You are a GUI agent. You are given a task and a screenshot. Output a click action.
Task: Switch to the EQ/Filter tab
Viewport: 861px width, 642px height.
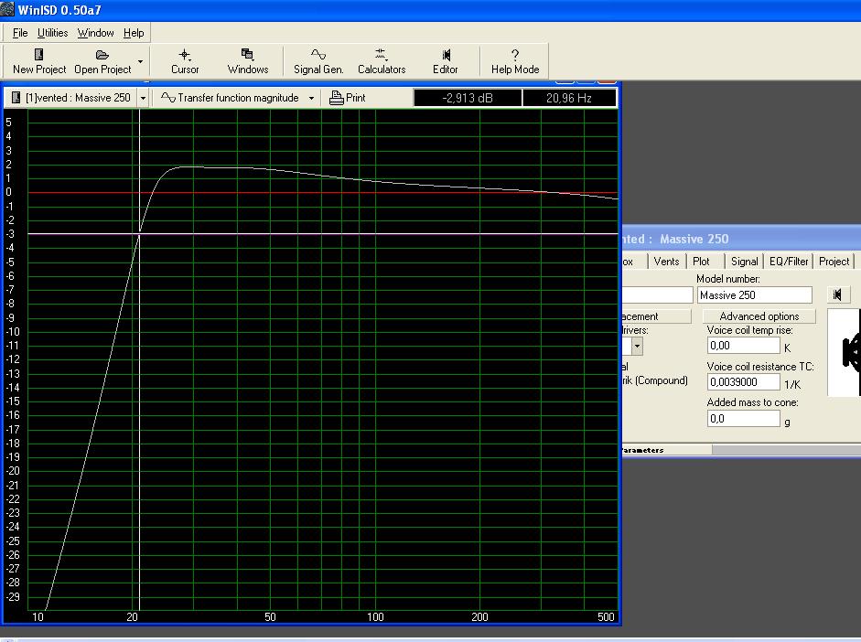click(789, 262)
